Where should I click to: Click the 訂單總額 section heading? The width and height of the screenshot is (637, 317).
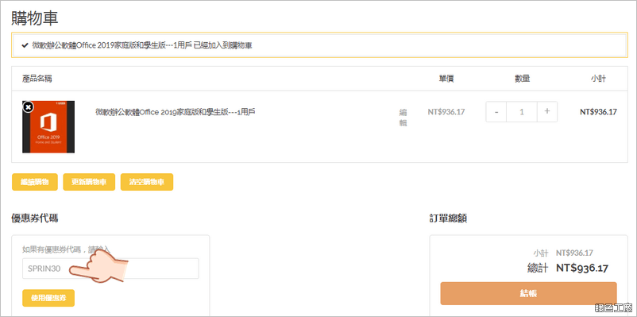pos(448,218)
